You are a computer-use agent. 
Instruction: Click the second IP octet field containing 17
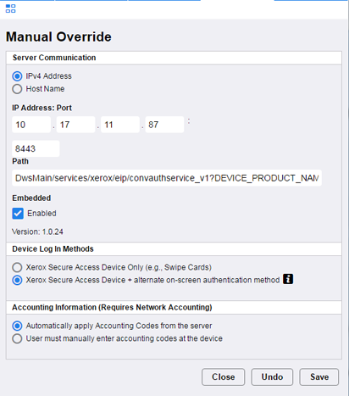(75, 125)
